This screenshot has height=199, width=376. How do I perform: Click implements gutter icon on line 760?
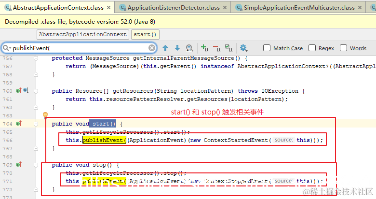pos(19,91)
